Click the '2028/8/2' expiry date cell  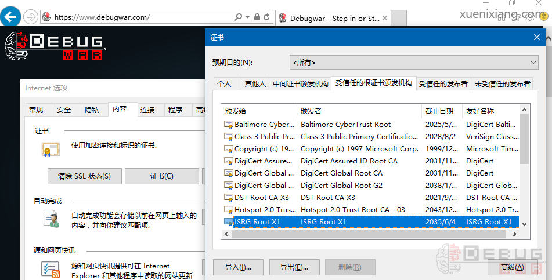(x=441, y=136)
